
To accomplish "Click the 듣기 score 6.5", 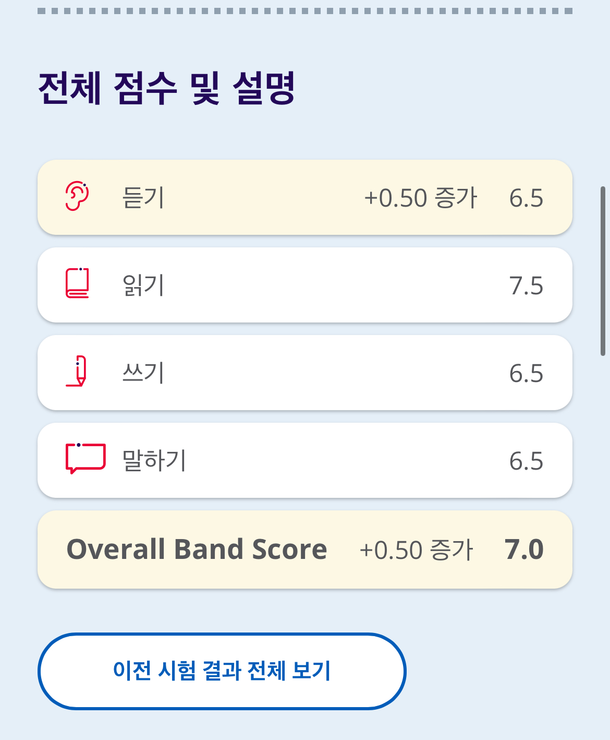I will (526, 198).
